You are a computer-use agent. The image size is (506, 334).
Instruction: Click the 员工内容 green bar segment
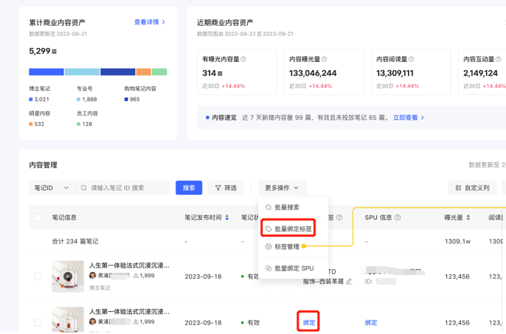click(x=159, y=72)
